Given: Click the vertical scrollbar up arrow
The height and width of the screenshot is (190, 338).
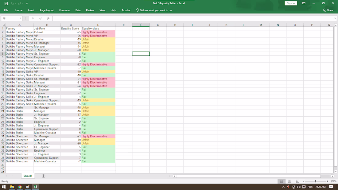Looking at the screenshot, I should [336, 25].
